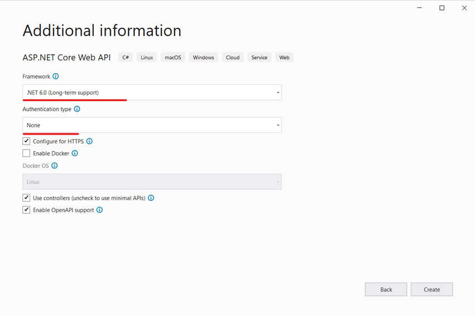The height and width of the screenshot is (316, 475).
Task: Click the Cloud tag
Action: 232,57
